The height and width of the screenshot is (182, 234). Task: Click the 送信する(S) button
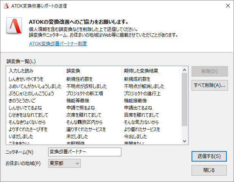pyautogui.click(x=209, y=156)
